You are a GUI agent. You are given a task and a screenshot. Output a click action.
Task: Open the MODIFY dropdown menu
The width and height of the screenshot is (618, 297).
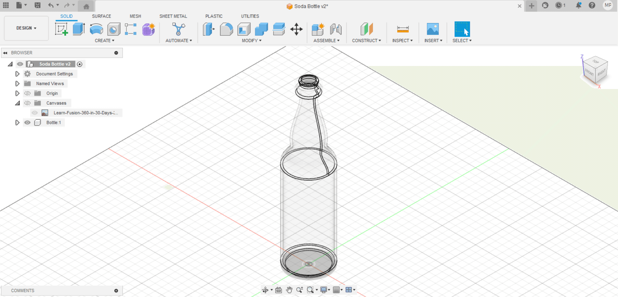(252, 41)
